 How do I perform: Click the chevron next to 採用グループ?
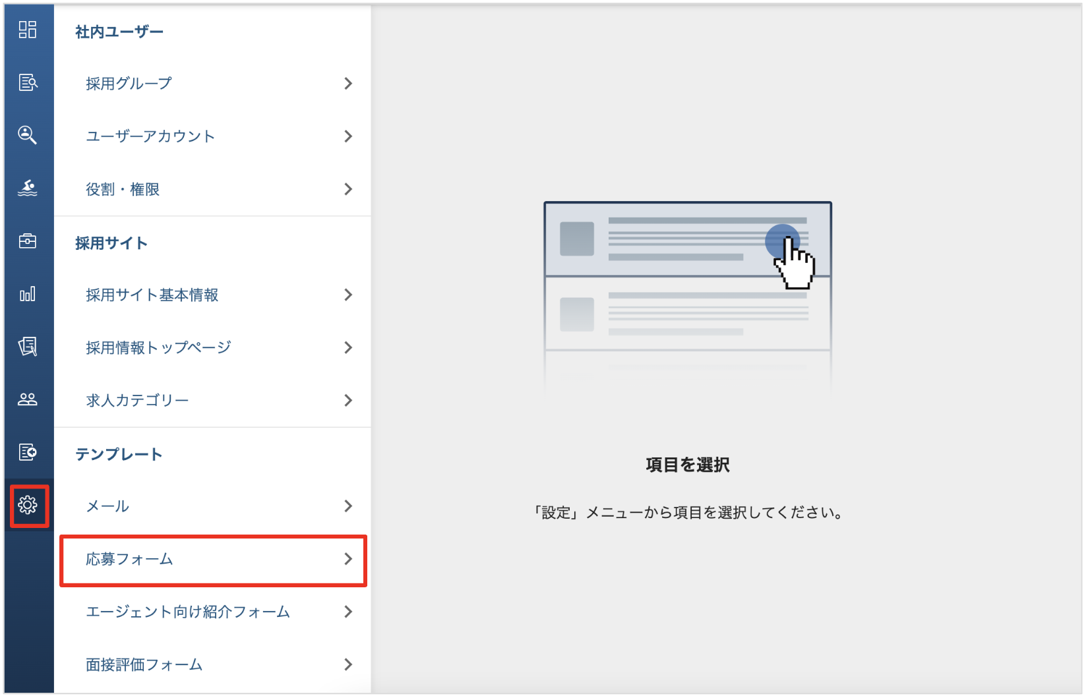click(x=348, y=84)
